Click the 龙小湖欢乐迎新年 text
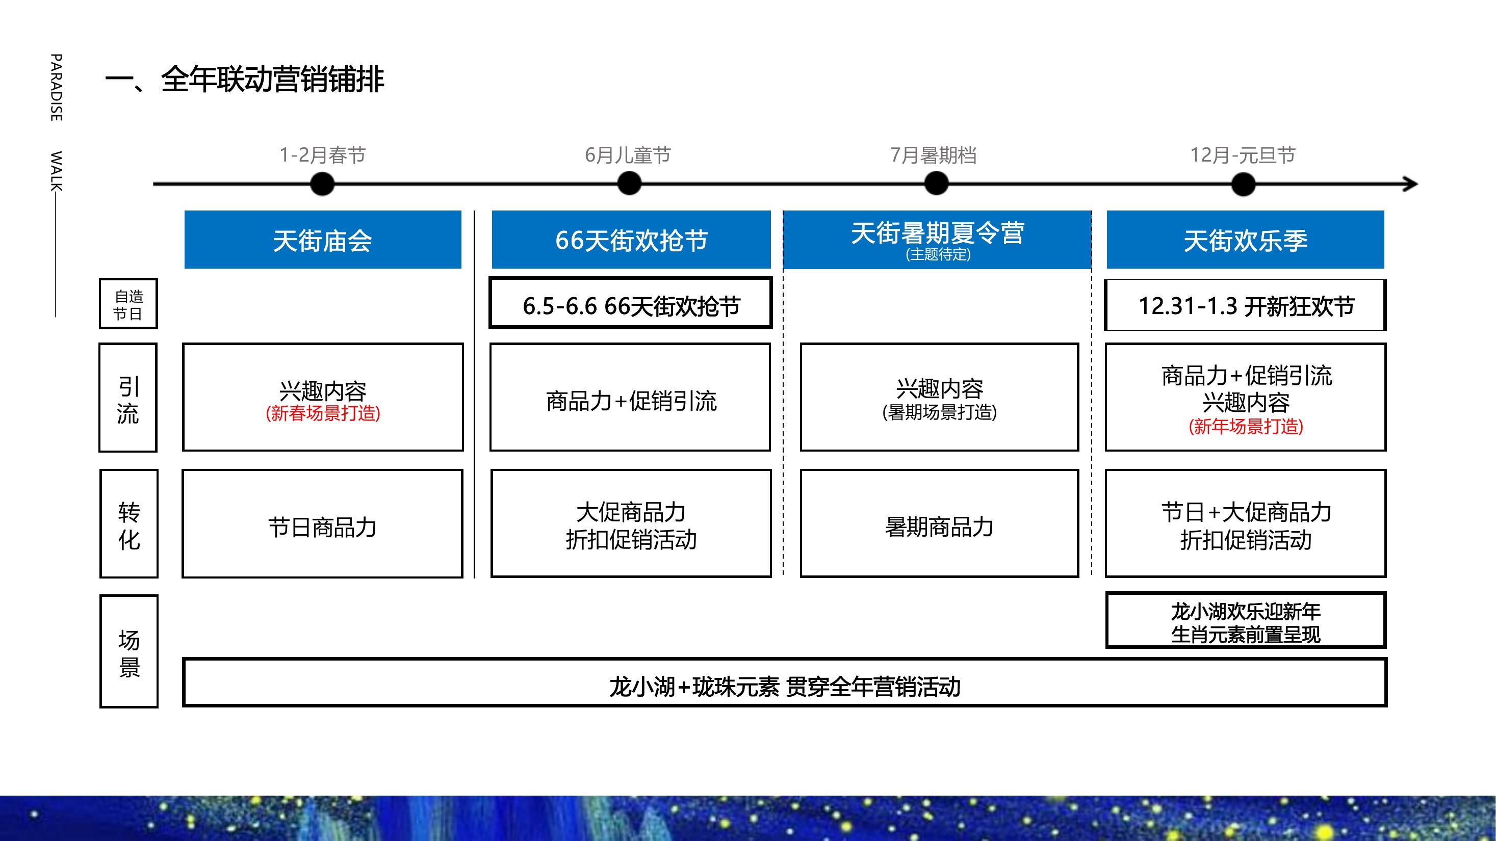 click(1246, 611)
